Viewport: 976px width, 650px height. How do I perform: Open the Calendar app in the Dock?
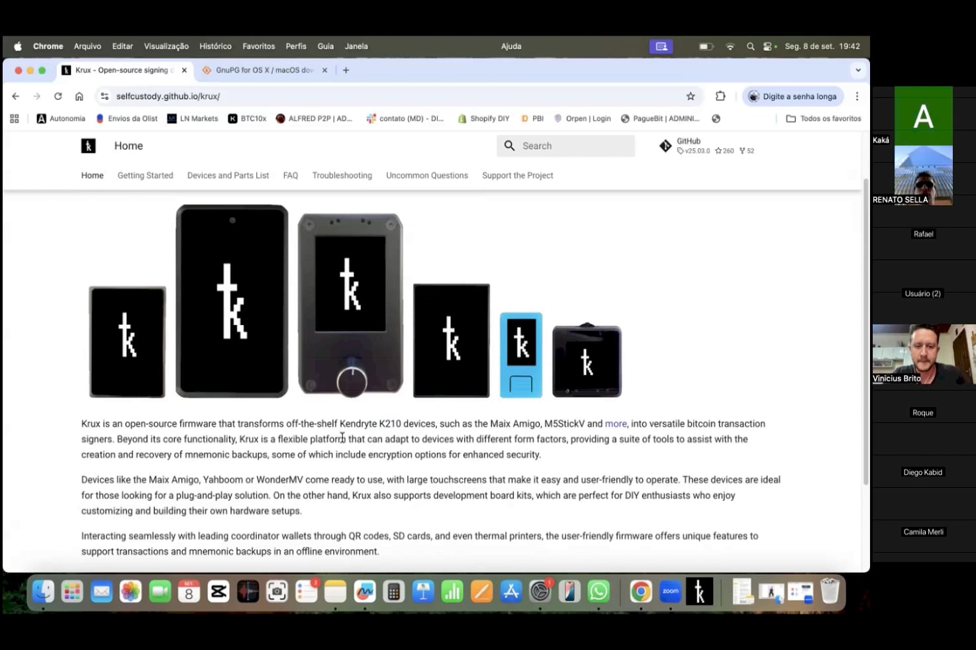coord(189,591)
